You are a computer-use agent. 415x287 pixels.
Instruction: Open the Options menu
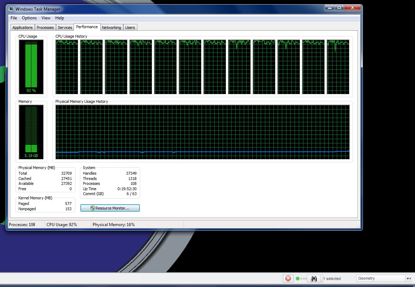point(29,18)
